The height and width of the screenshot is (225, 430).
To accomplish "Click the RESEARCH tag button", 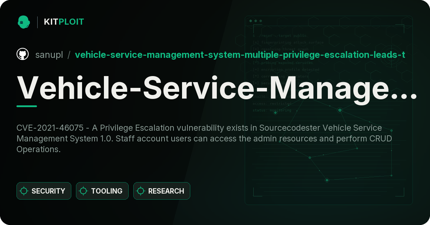I will (x=162, y=191).
